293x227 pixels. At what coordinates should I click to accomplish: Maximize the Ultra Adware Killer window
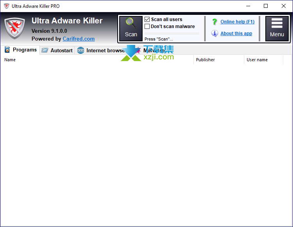click(x=266, y=6)
